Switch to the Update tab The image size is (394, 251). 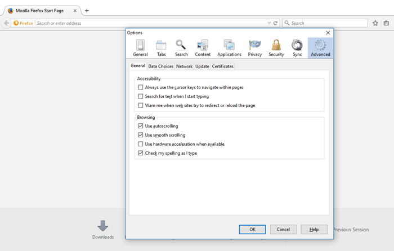(x=202, y=66)
